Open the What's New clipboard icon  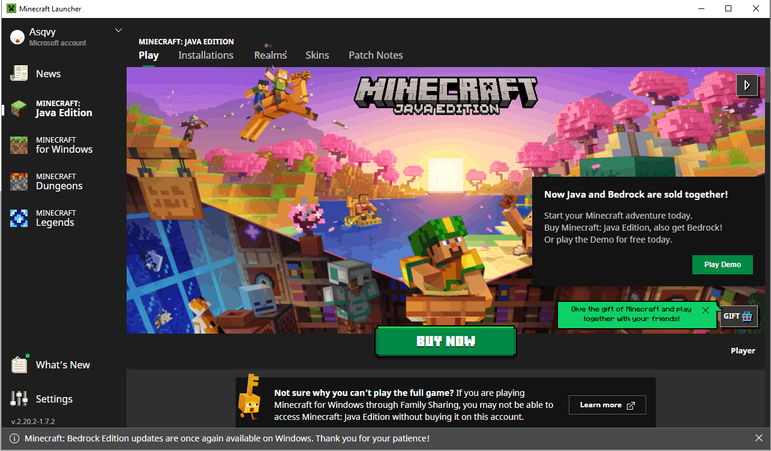tap(19, 365)
